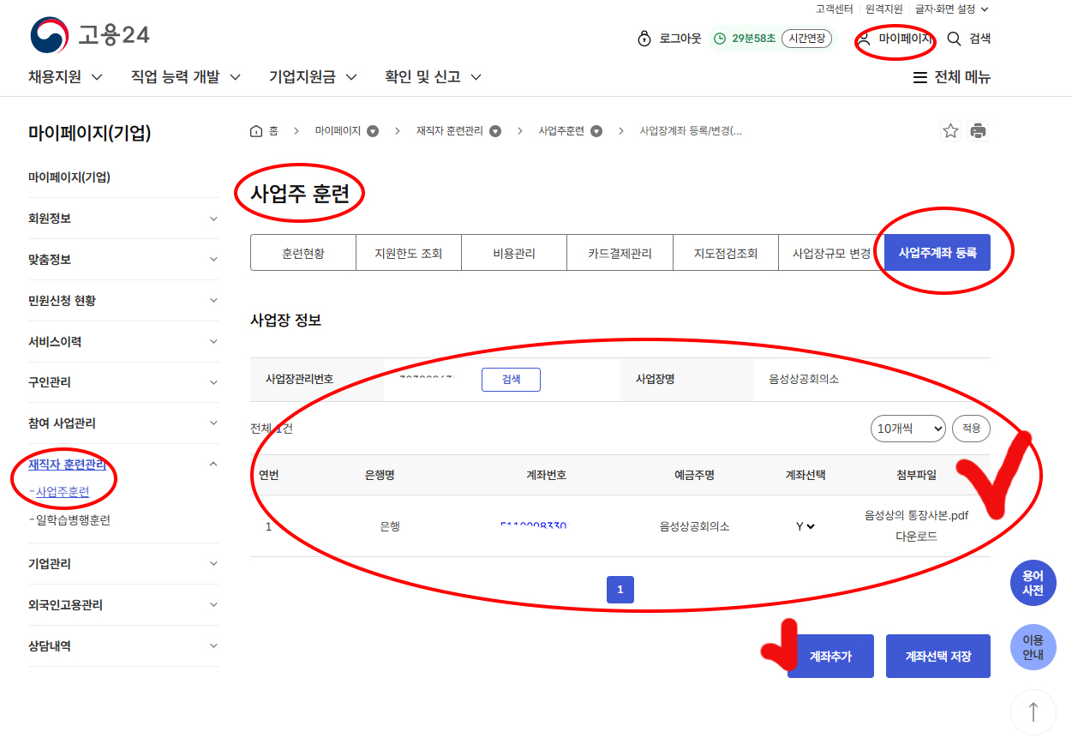The image size is (1072, 738).
Task: Click the 계좌추가 button
Action: 830,657
